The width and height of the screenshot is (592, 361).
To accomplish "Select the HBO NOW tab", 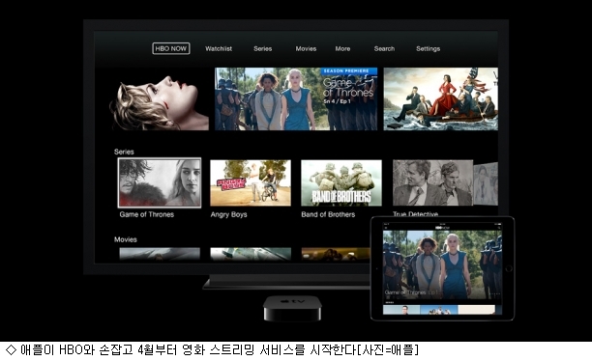I will tap(170, 48).
